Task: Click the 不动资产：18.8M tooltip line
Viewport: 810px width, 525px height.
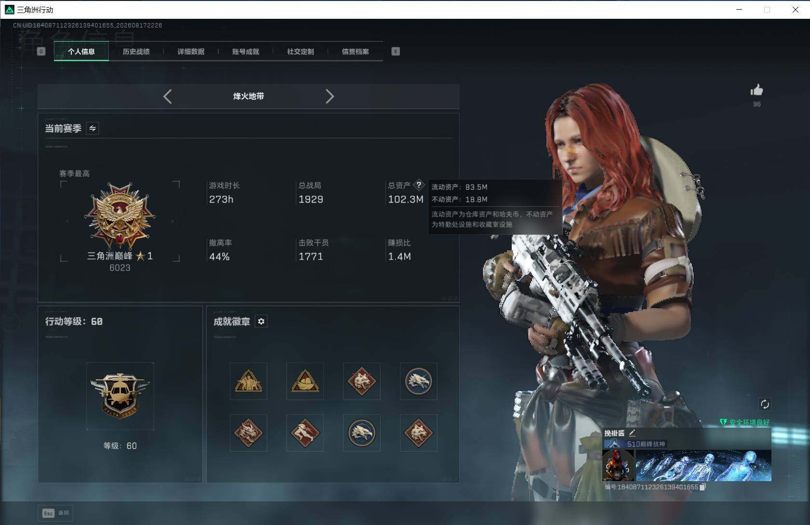Action: [x=459, y=200]
